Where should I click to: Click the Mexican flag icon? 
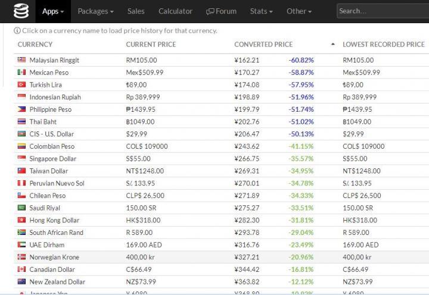pos(21,73)
